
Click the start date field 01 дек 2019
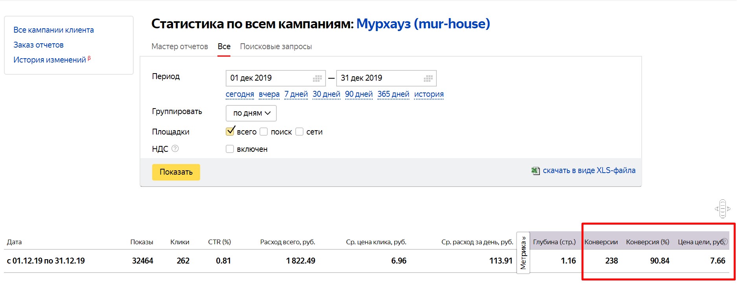pyautogui.click(x=276, y=78)
